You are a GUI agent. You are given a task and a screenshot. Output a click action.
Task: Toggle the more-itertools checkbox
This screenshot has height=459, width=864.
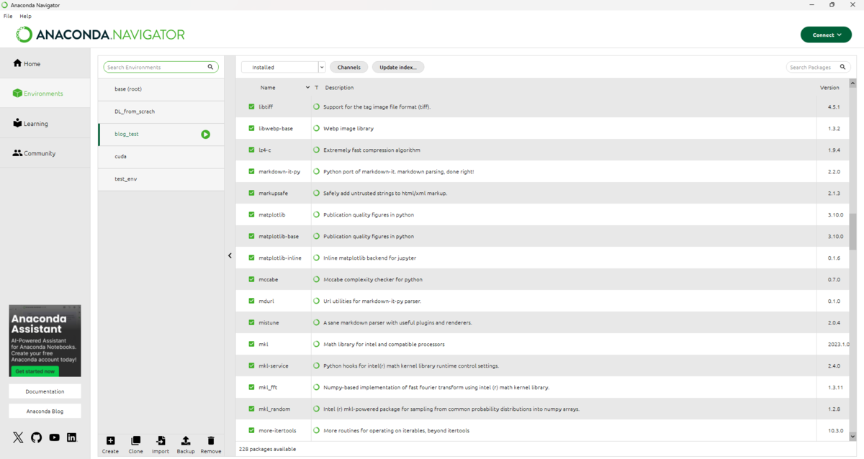251,430
